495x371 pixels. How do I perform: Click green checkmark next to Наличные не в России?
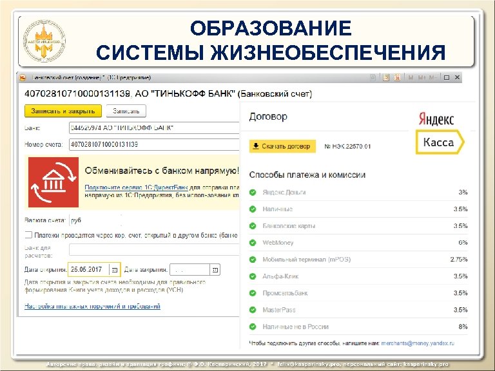point(253,327)
